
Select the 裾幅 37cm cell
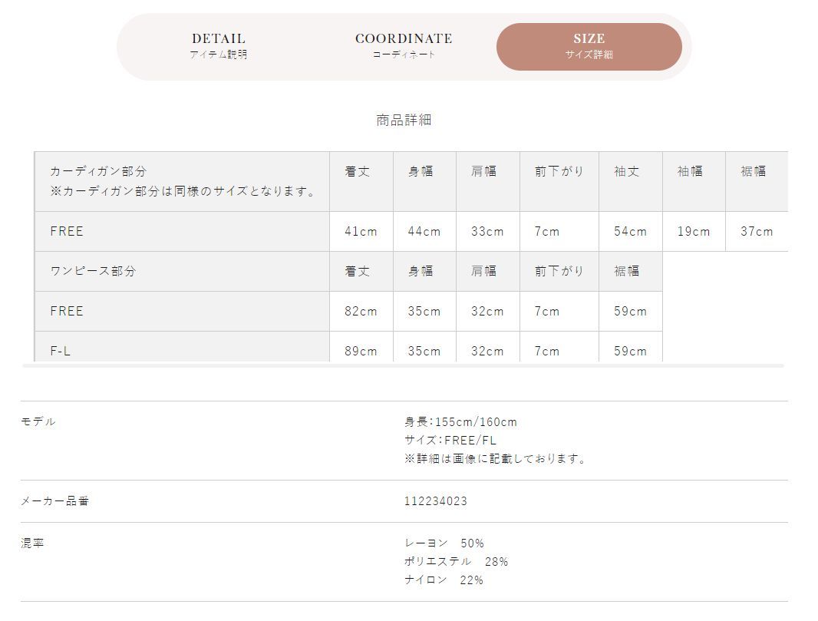pyautogui.click(x=757, y=231)
